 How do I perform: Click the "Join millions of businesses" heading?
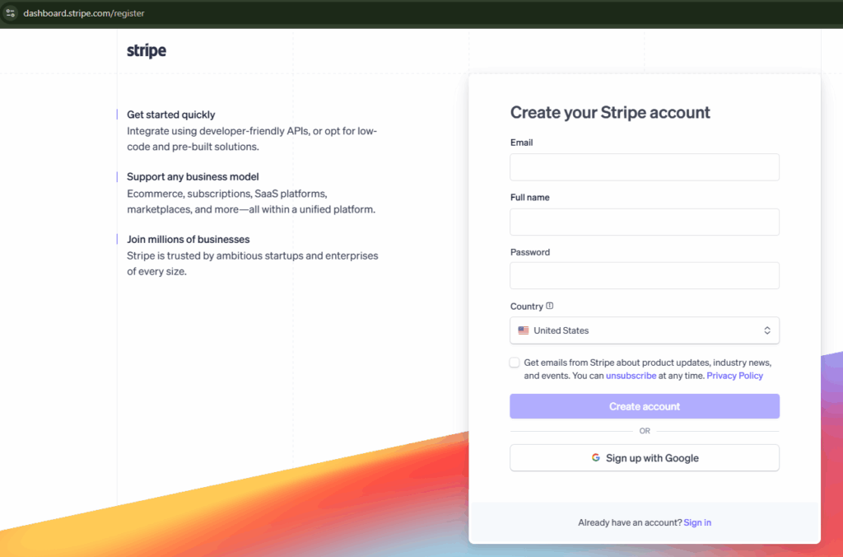[x=188, y=240]
